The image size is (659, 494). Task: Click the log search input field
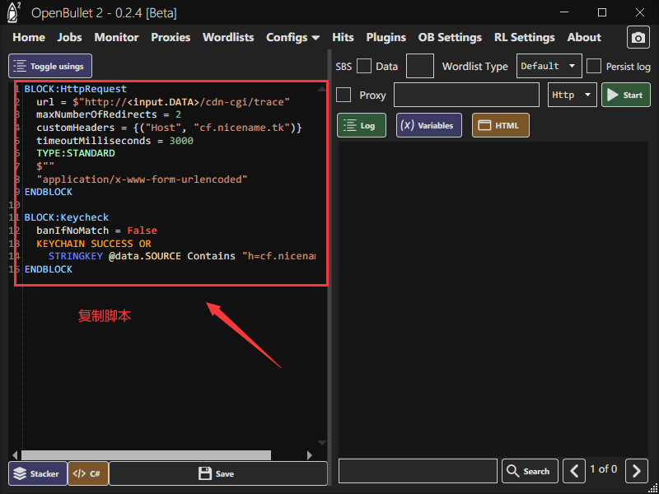pos(418,471)
